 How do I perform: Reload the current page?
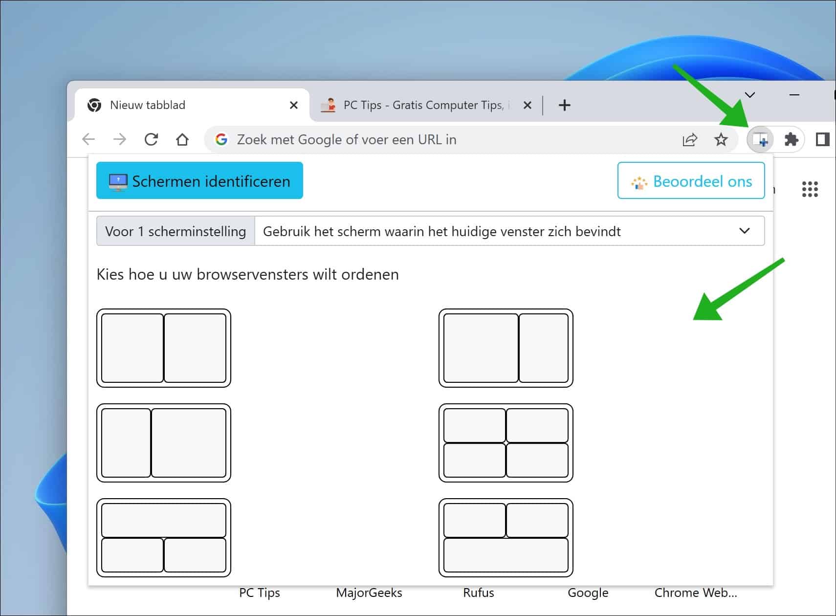coord(152,139)
